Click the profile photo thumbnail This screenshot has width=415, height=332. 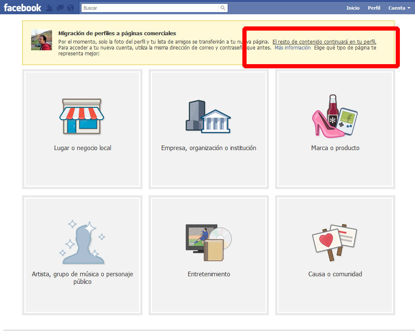[x=42, y=40]
